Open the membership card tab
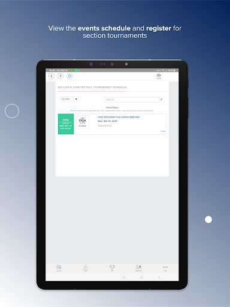Image resolution: width=230 pixels, height=307 pixels. [x=138, y=268]
